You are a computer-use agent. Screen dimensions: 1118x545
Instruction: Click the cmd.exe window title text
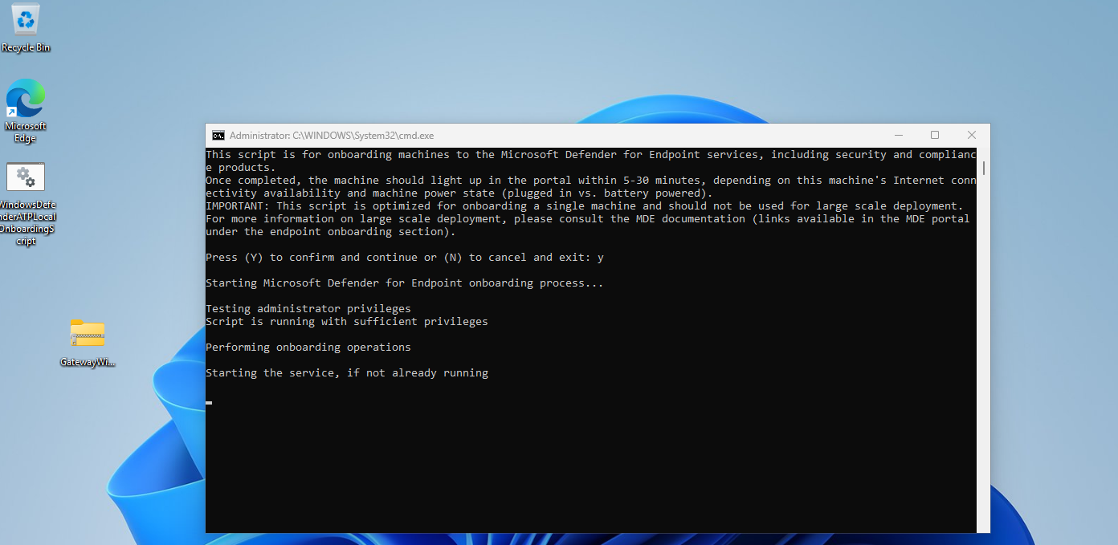(x=331, y=136)
